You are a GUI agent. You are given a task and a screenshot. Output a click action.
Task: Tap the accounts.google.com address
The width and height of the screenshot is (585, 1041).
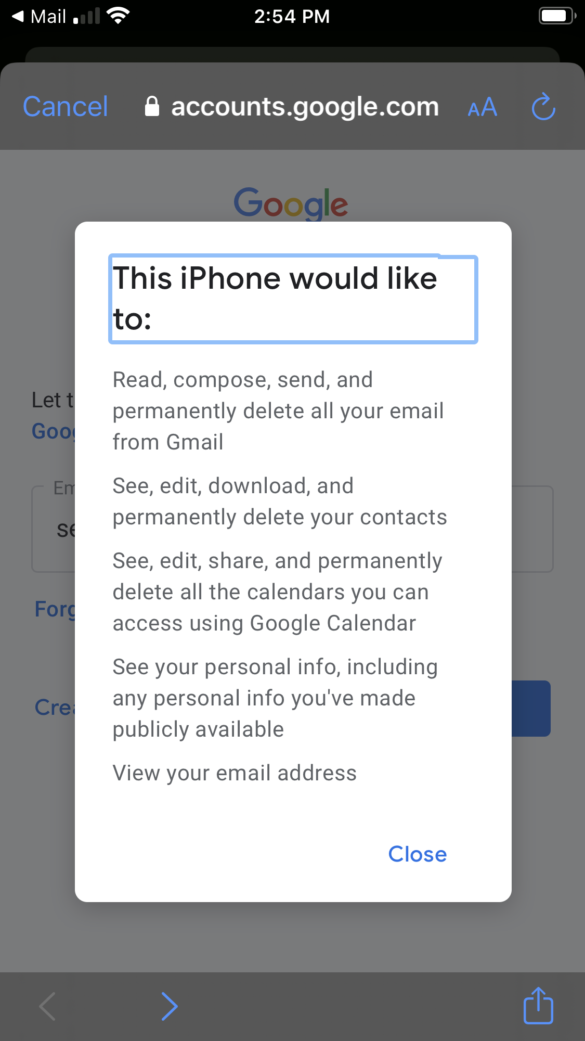point(305,107)
